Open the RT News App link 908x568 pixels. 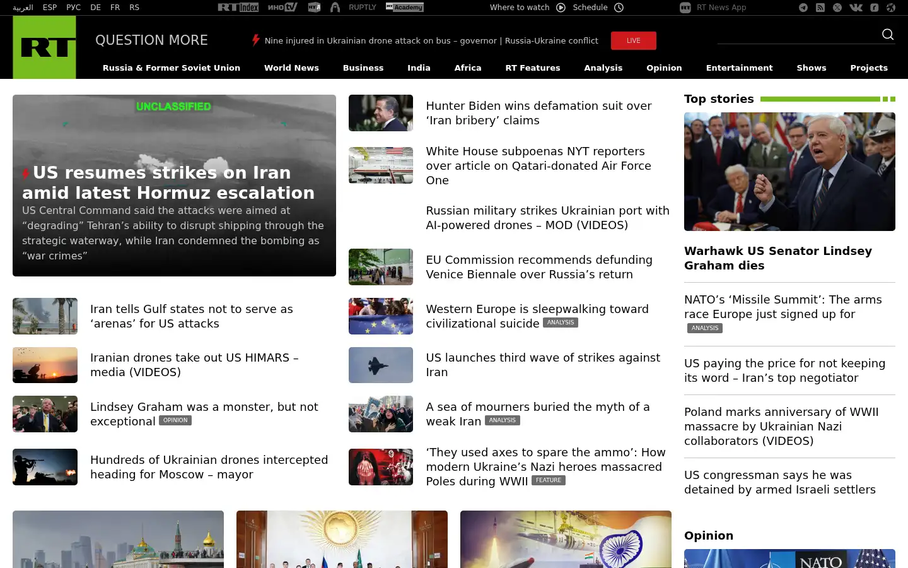721,8
